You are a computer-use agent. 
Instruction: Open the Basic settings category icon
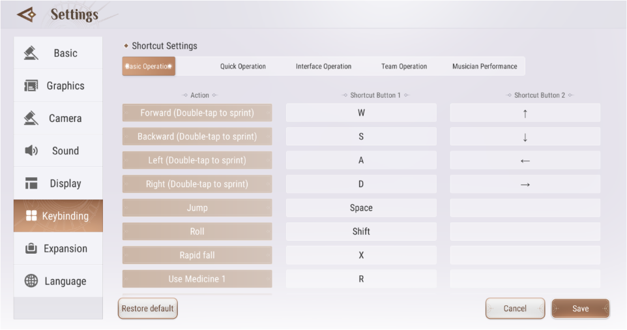(31, 53)
